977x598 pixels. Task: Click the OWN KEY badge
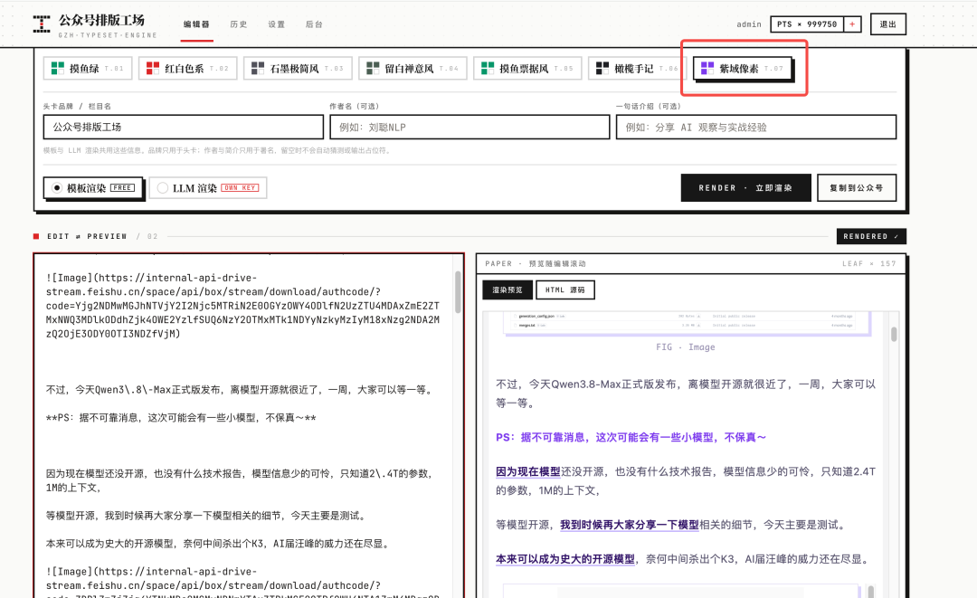(x=240, y=187)
